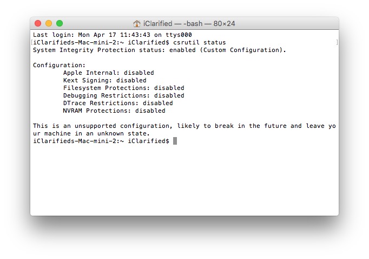
Task: Close the Terminal window with red button
Action: pos(38,23)
